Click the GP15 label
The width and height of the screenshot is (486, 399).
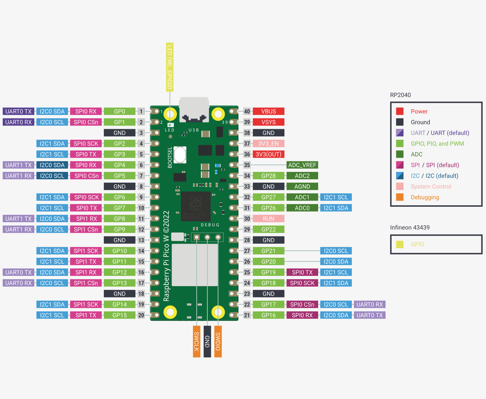tap(119, 315)
